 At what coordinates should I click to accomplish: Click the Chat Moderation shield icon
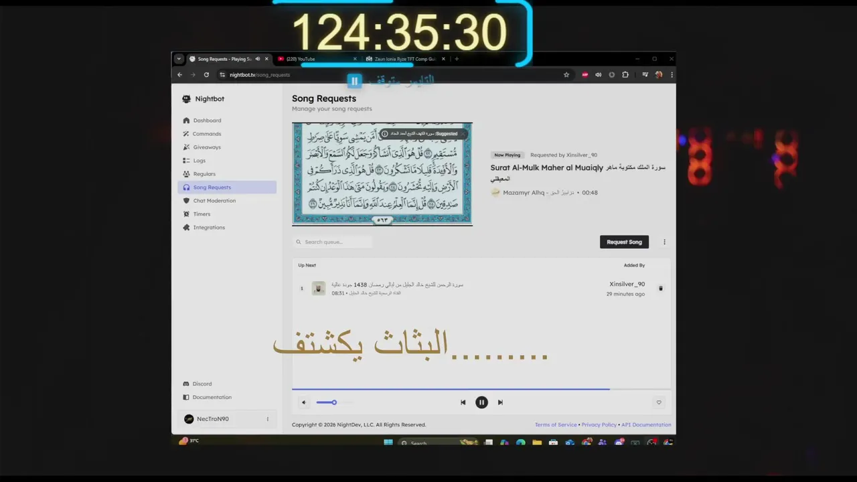pyautogui.click(x=186, y=201)
